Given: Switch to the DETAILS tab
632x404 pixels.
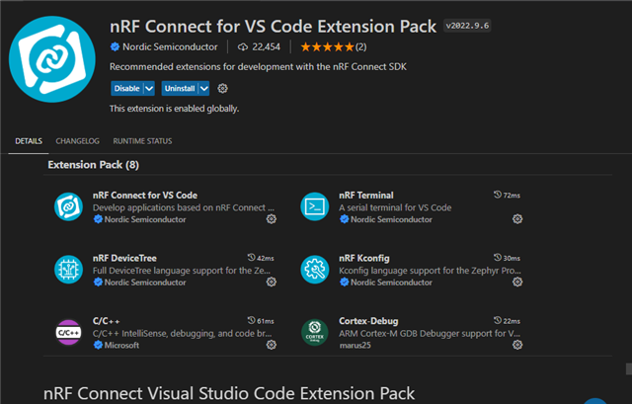Looking at the screenshot, I should pyautogui.click(x=29, y=141).
